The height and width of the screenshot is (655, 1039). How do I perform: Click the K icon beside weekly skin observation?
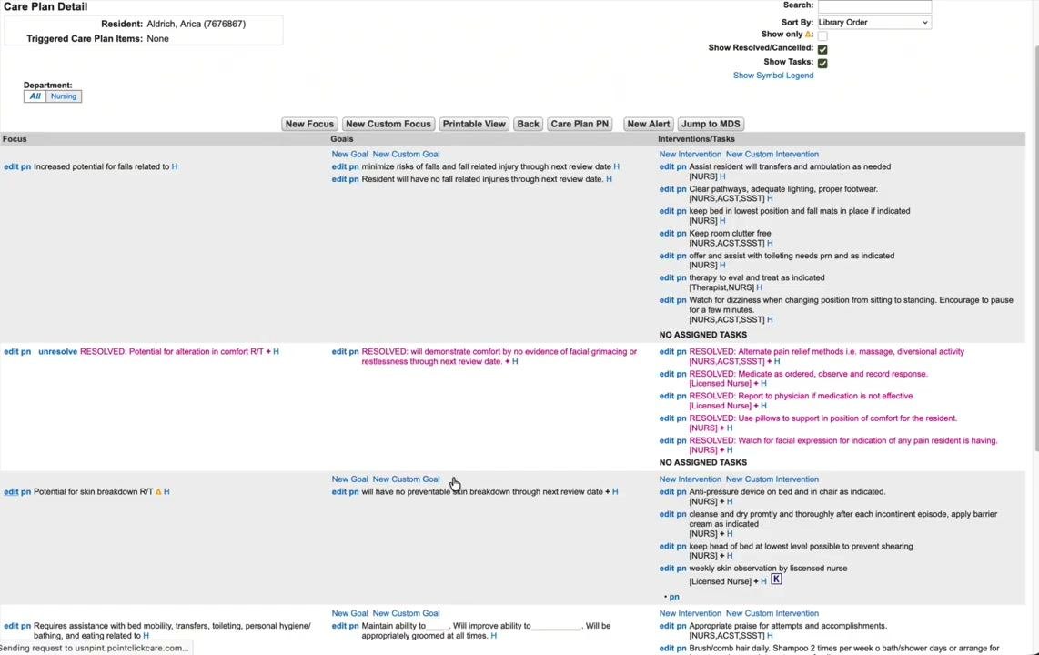pyautogui.click(x=776, y=579)
